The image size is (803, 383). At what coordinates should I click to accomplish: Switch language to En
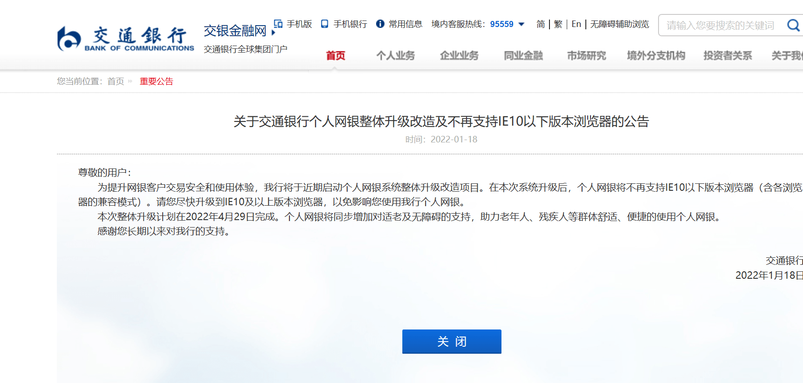pos(577,24)
